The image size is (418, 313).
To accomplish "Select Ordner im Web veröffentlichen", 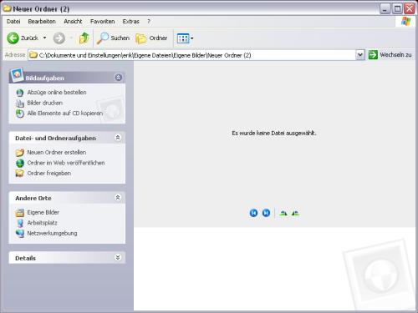I will pos(66,163).
